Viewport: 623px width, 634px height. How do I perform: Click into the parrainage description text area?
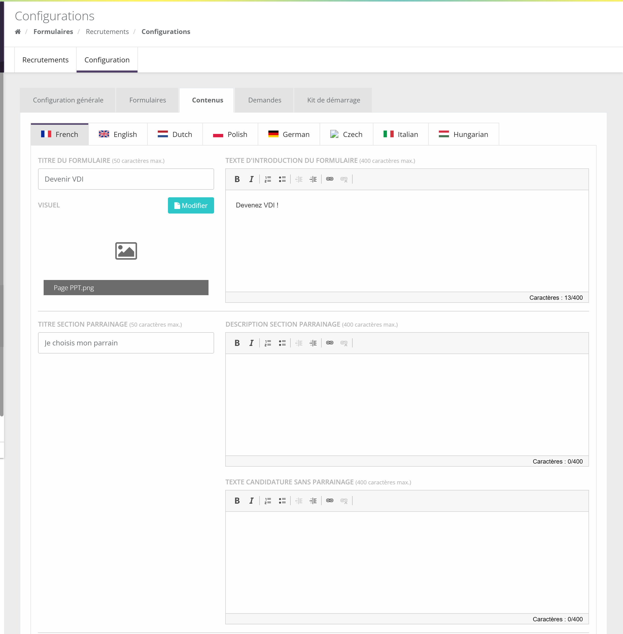click(407, 405)
